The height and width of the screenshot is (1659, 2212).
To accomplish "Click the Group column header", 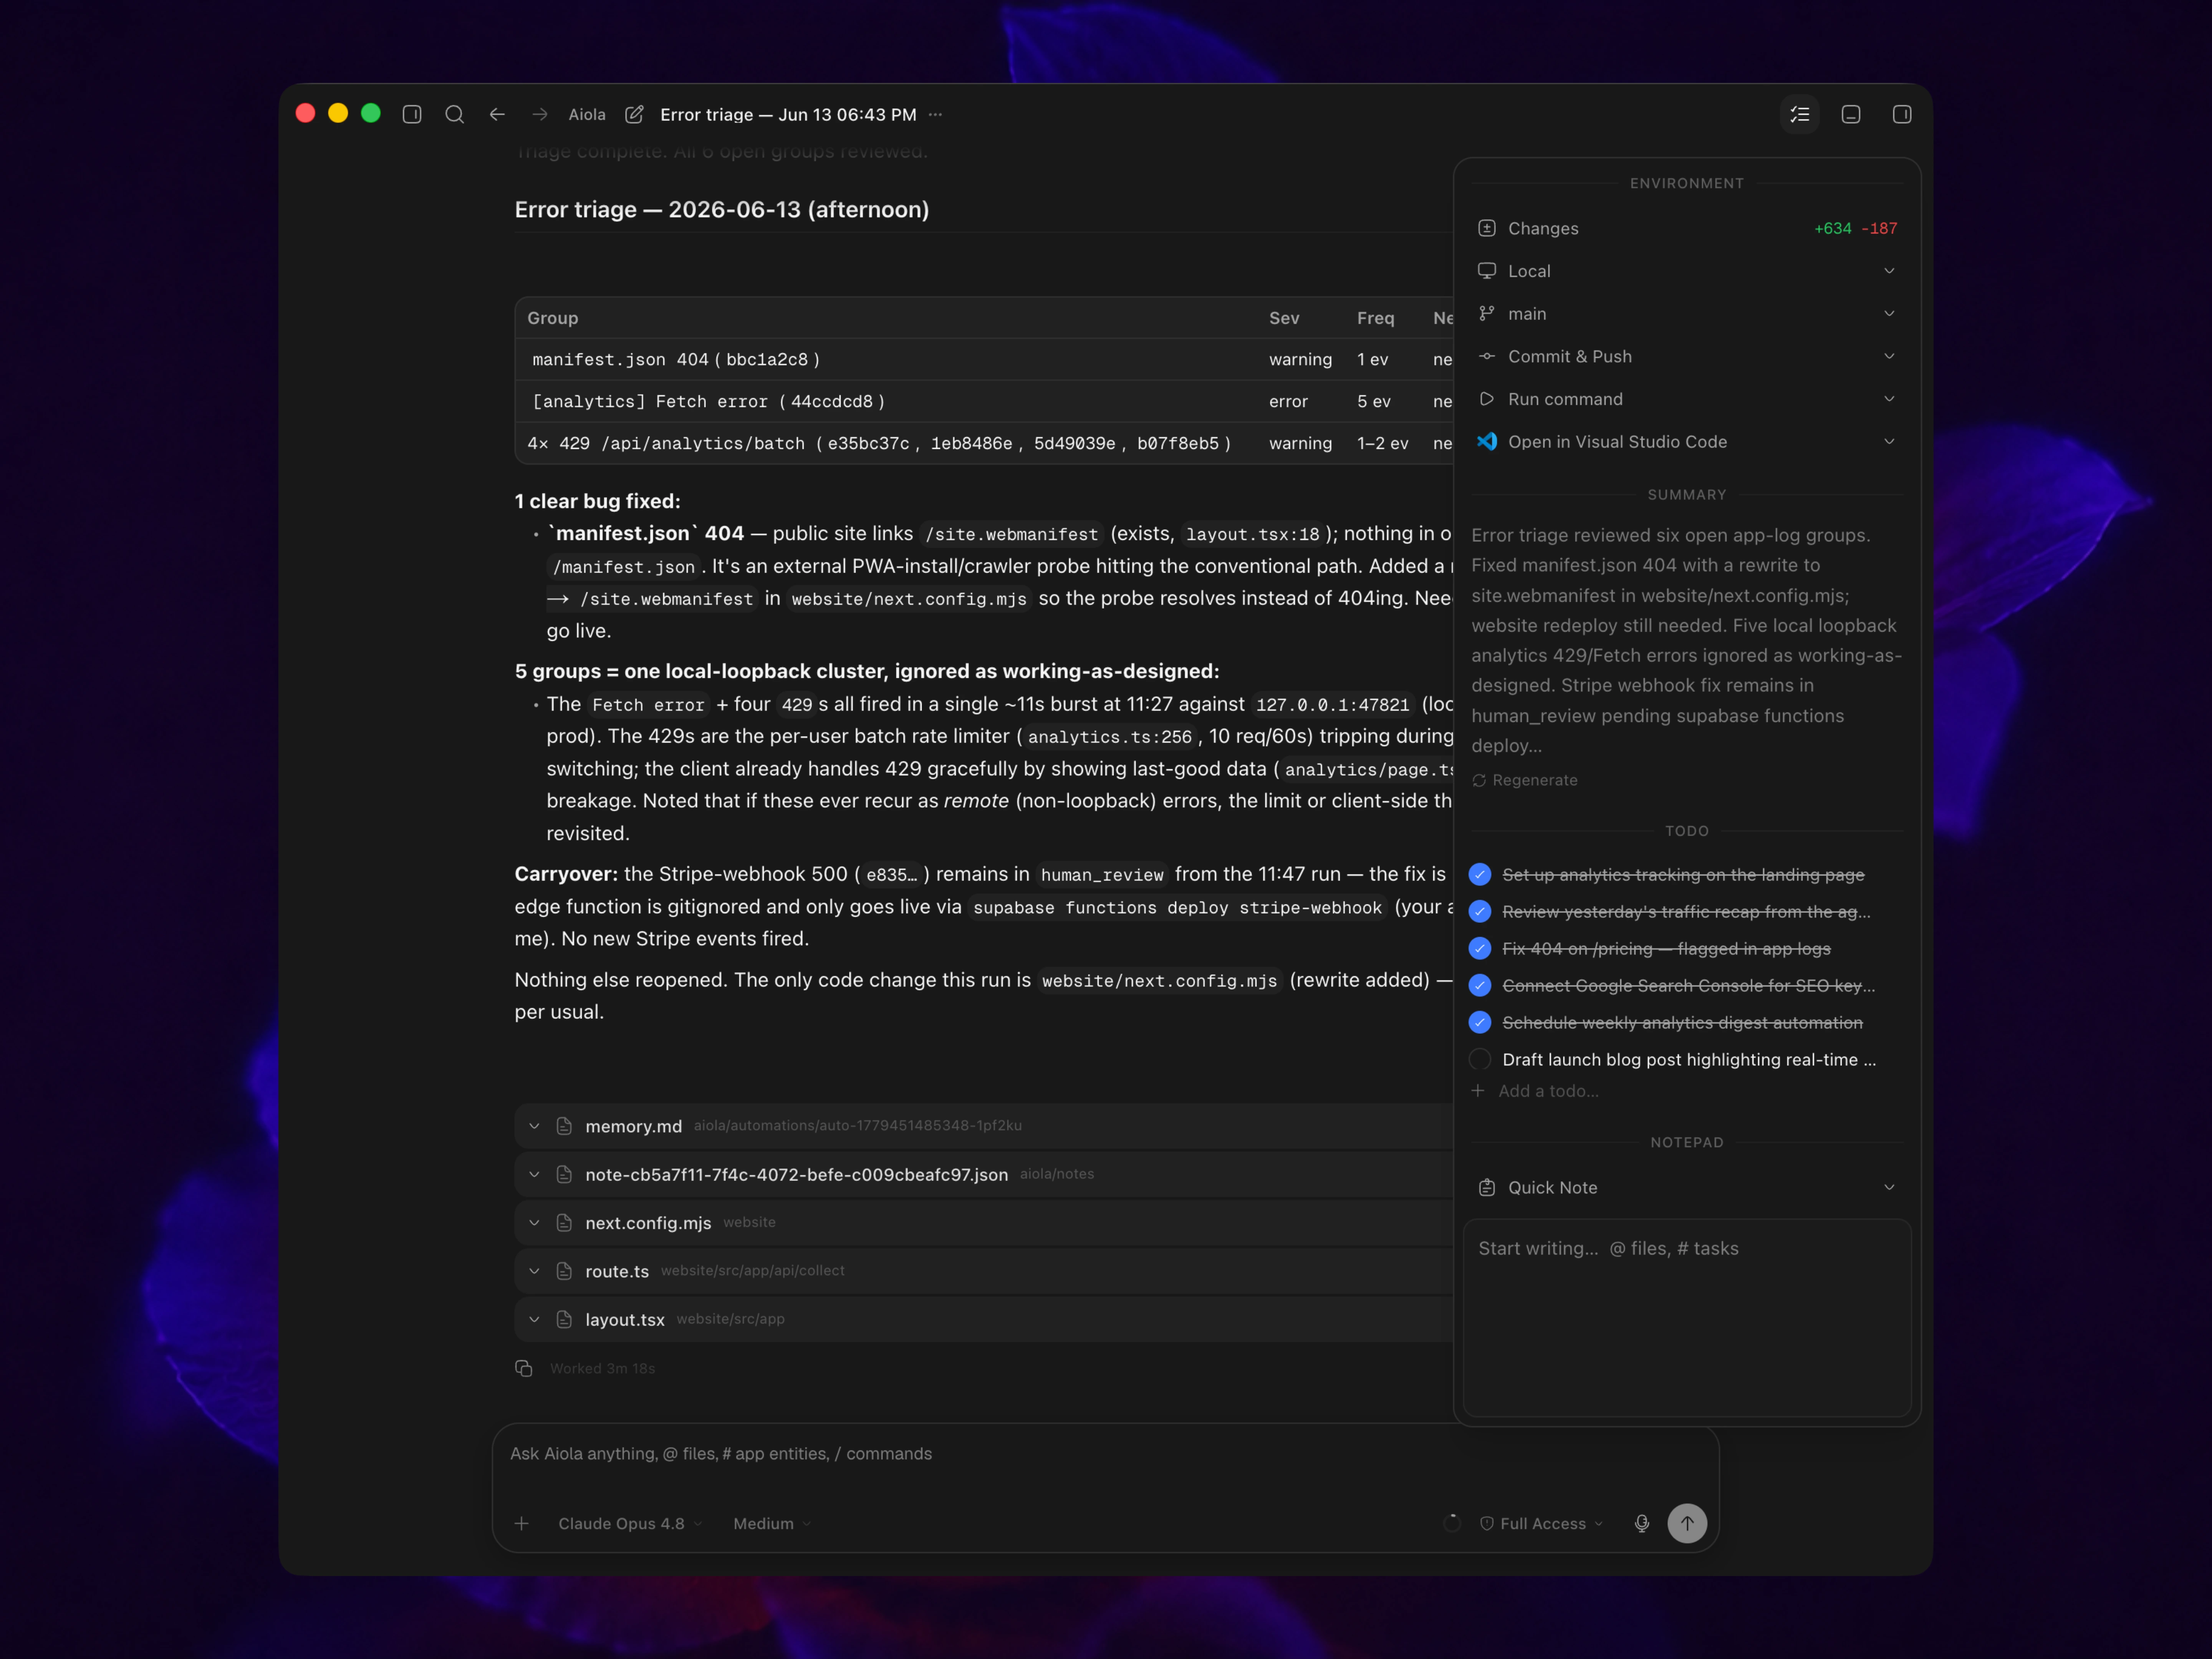I will [x=553, y=318].
